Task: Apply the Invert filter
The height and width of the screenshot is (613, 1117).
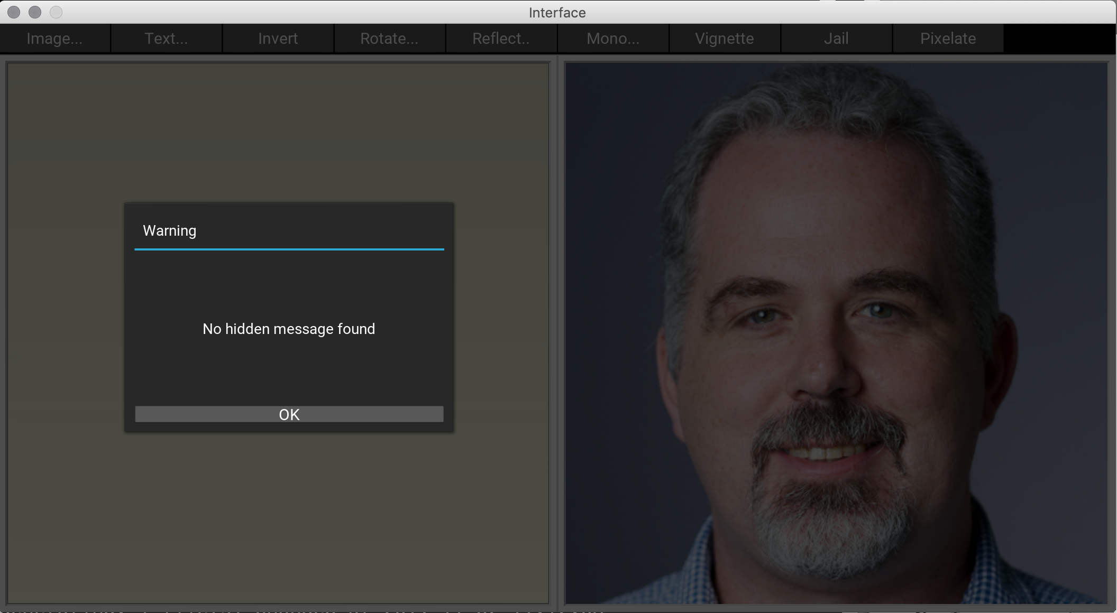Action: point(278,39)
